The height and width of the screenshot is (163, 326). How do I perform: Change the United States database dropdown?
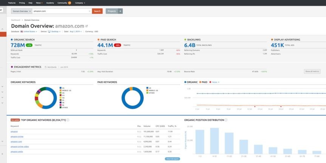[30, 32]
